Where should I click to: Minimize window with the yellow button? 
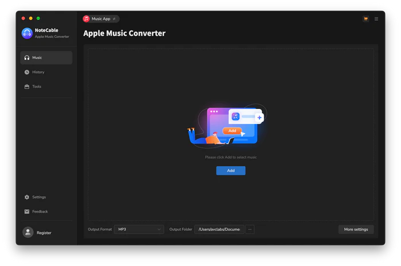[31, 18]
